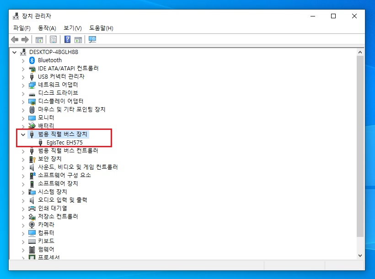
Task: Click the 배터리 icon
Action: (32, 126)
